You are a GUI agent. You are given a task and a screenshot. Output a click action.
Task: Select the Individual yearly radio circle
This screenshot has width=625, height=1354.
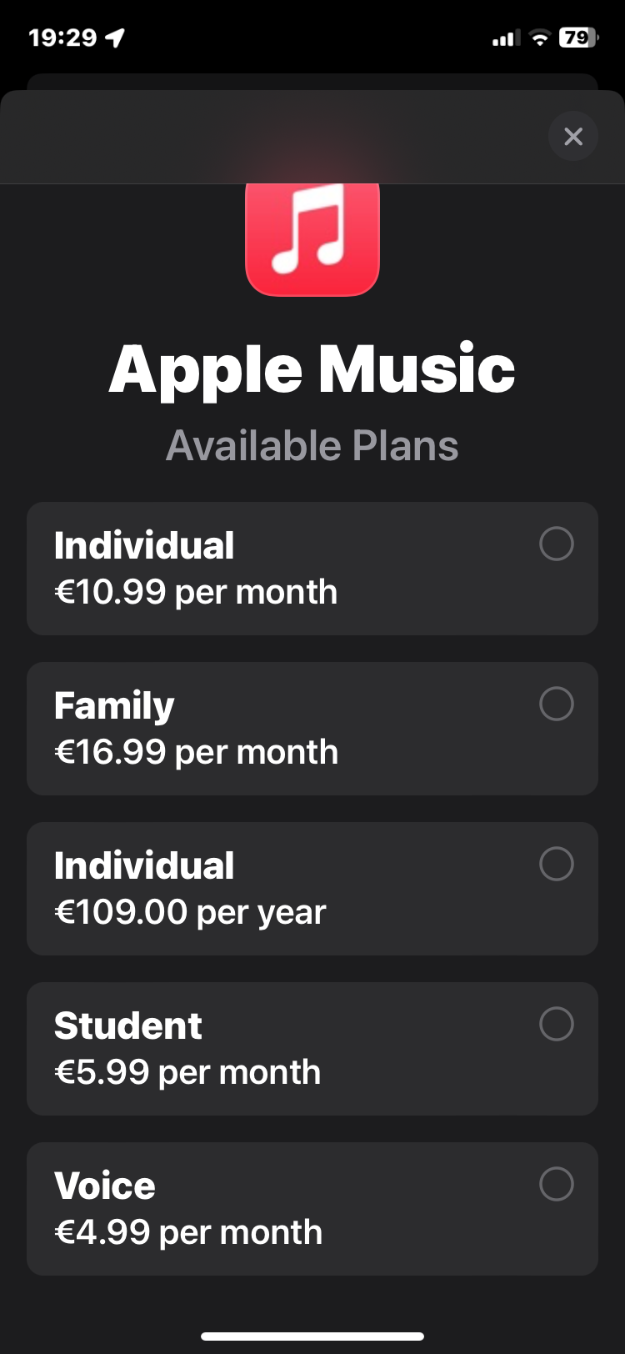point(556,864)
